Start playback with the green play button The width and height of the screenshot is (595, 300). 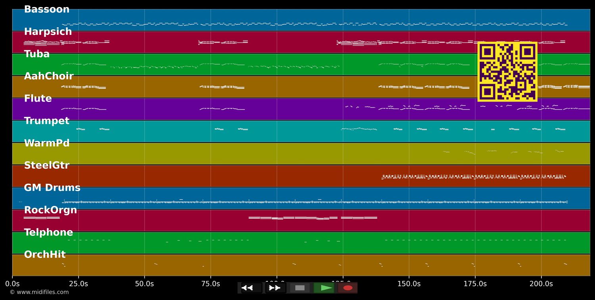coord(324,288)
